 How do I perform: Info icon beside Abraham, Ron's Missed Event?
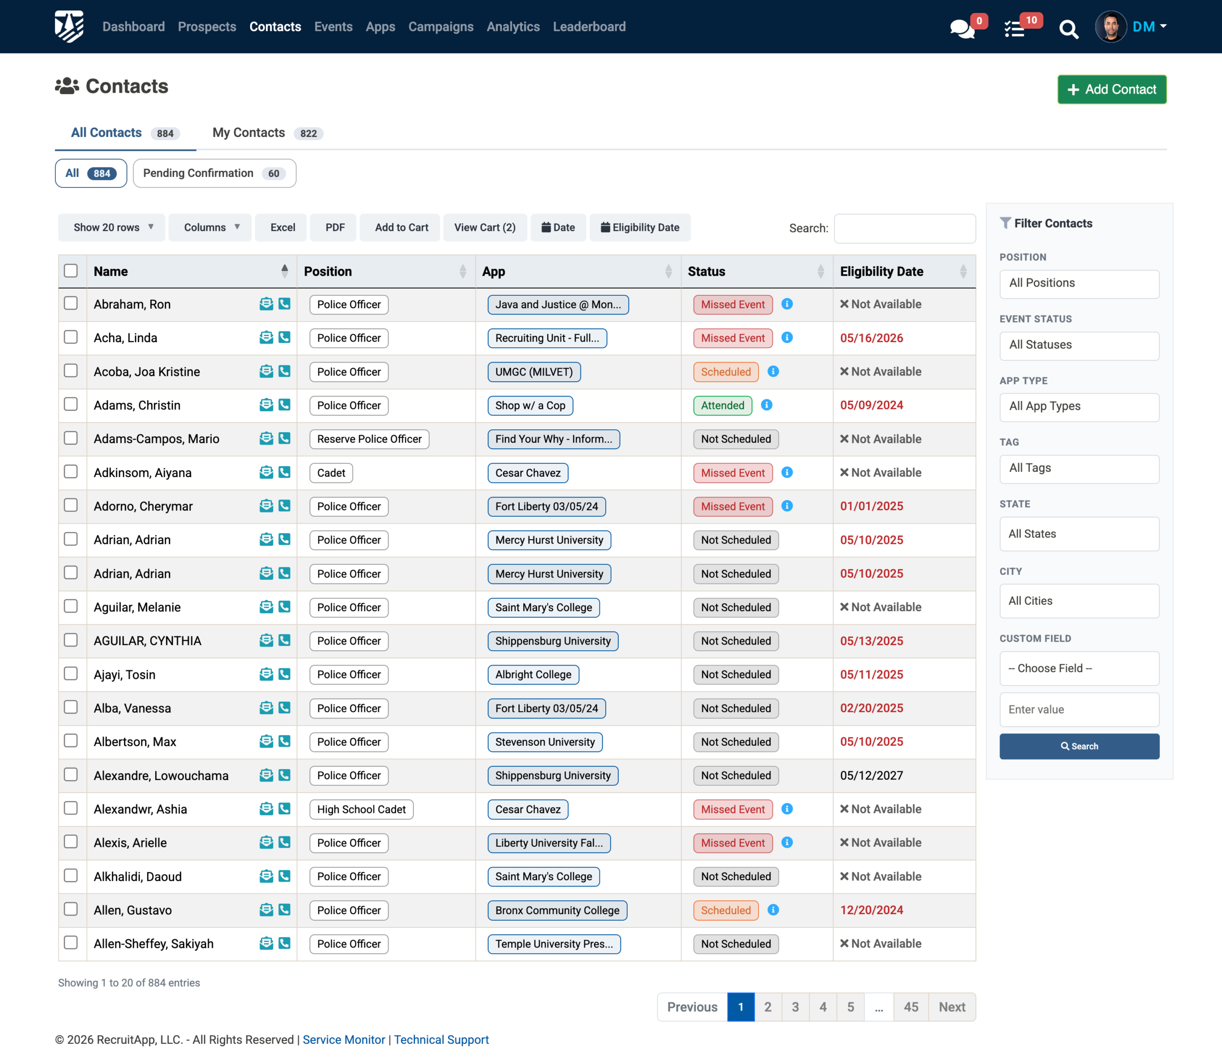[787, 304]
